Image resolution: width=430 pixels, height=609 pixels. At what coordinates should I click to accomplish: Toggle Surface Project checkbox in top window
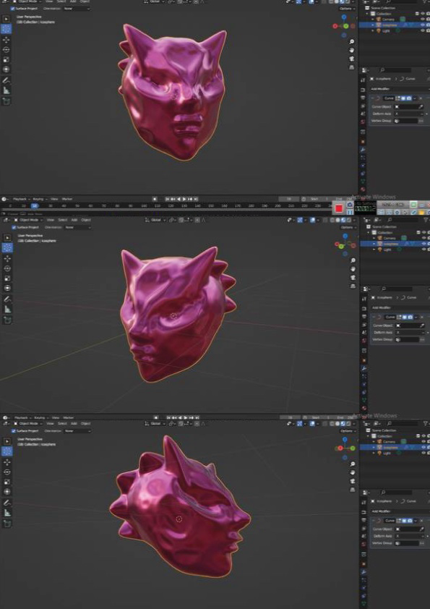pos(14,8)
